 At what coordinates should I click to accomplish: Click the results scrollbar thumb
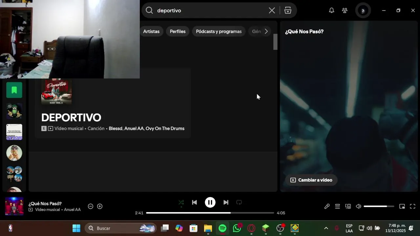(275, 42)
